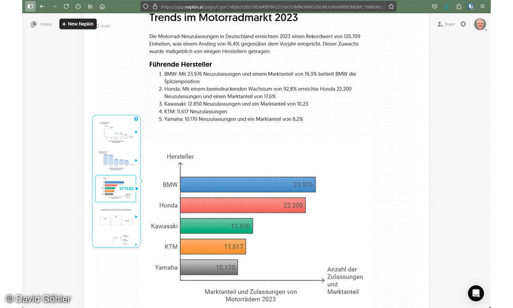Open browser history clock icon
This screenshot has height=308, width=513.
[x=78, y=6]
